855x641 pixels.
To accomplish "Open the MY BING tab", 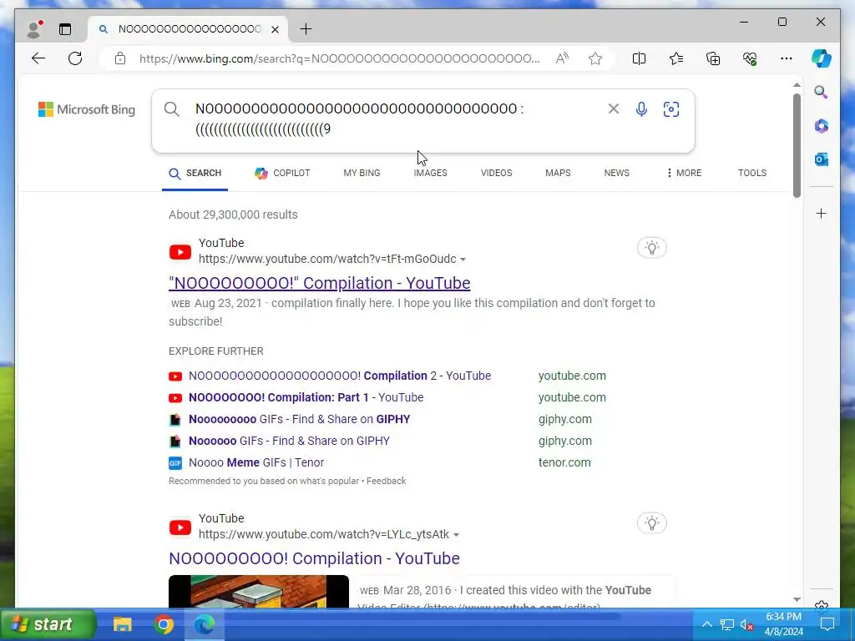I will 362,173.
